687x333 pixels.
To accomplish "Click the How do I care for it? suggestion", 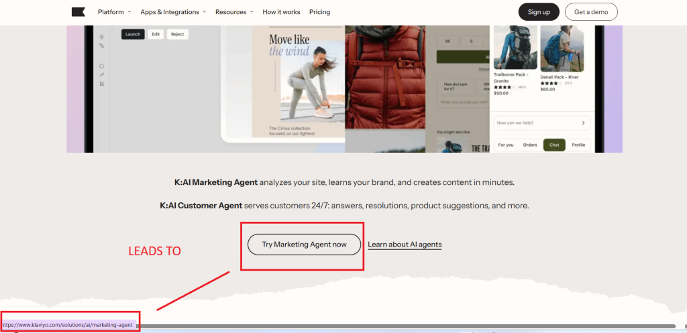I will click(456, 86).
